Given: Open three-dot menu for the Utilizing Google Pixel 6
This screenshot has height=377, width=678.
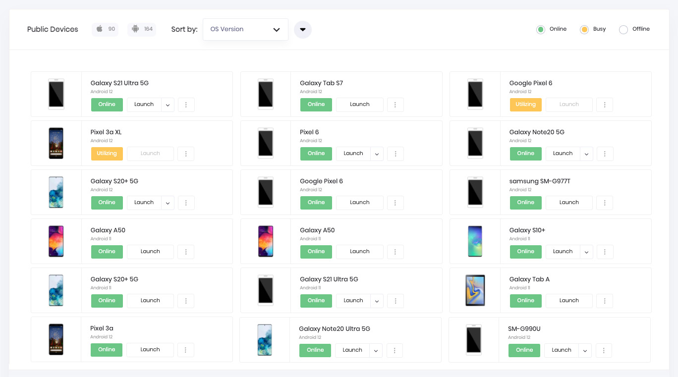Looking at the screenshot, I should tap(605, 105).
